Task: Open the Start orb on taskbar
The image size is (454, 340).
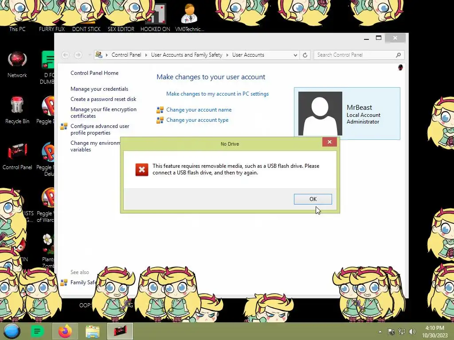Action: pos(12,331)
